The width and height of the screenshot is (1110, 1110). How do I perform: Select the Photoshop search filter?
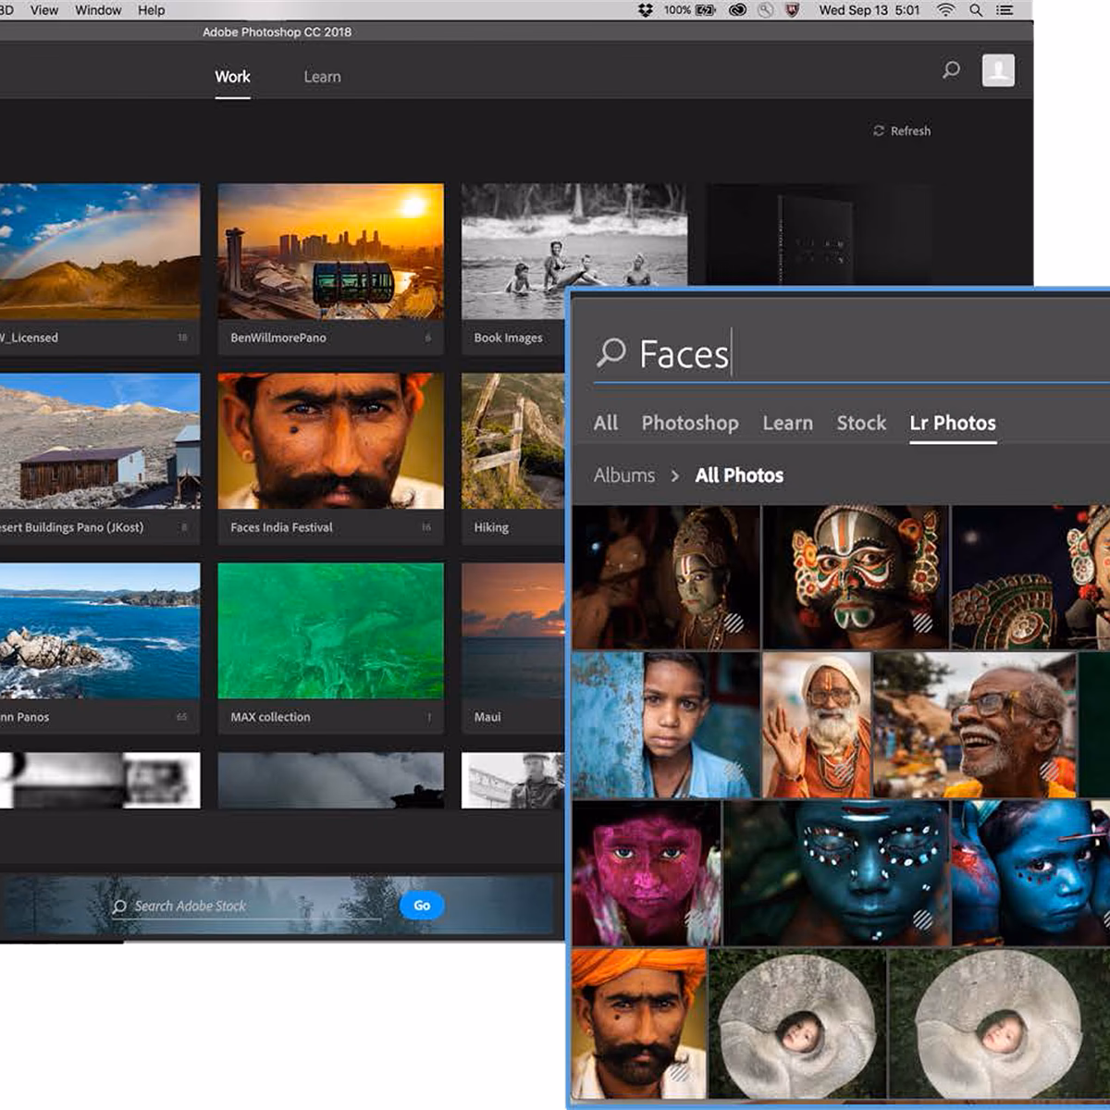[690, 423]
